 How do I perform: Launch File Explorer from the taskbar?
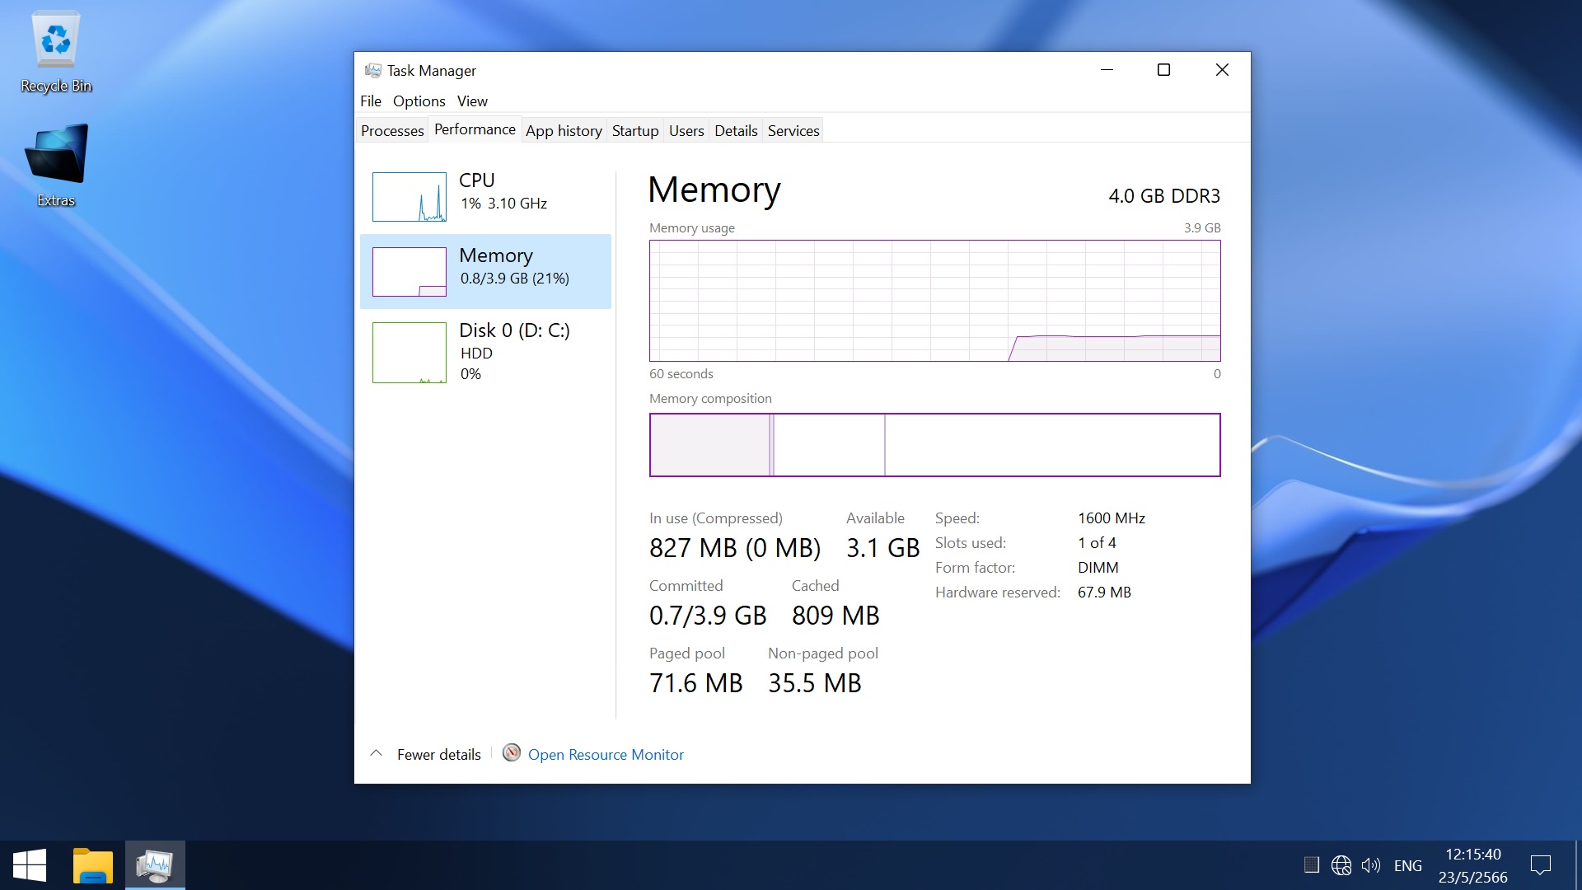tap(92, 865)
